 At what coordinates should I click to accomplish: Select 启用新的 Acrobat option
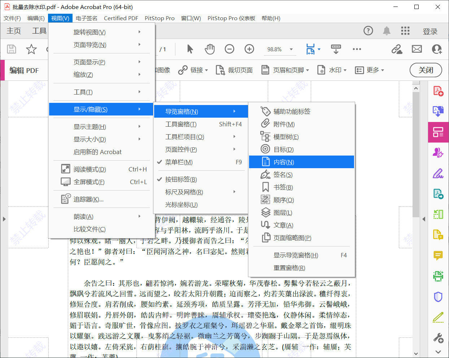click(x=101, y=152)
